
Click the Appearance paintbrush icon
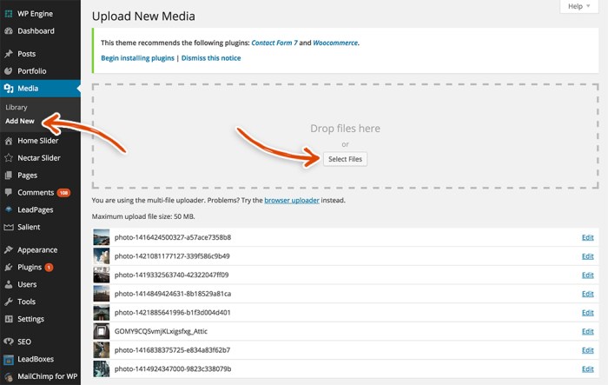(9, 250)
